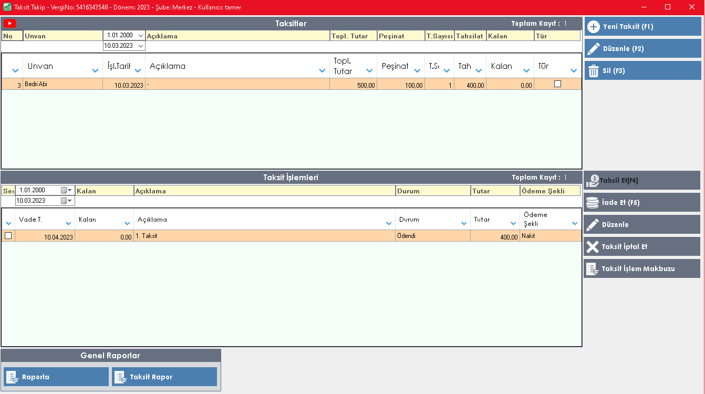Viewport: 705px width, 394px height.
Task: Click the No filter input field
Action: click(13, 36)
